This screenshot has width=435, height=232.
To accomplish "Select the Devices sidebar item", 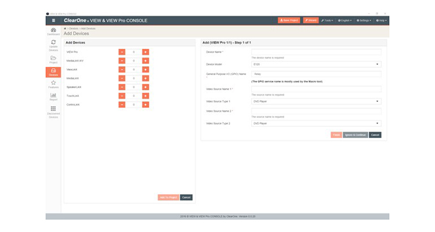I will [53, 72].
